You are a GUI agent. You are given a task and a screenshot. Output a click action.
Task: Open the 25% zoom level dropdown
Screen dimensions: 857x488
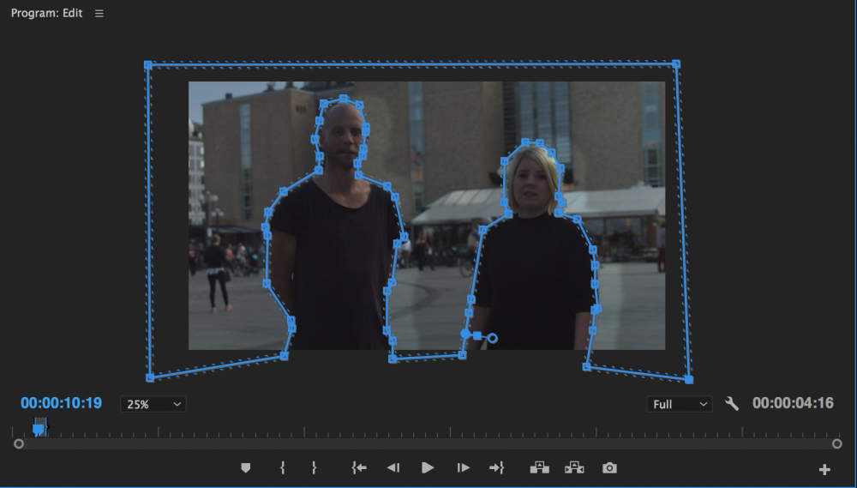(153, 404)
